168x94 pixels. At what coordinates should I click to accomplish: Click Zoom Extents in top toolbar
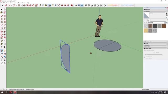tap(59, 5)
